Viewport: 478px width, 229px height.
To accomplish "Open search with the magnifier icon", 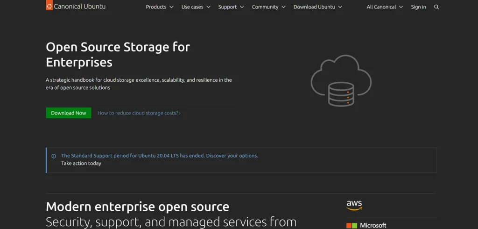I will click(436, 7).
